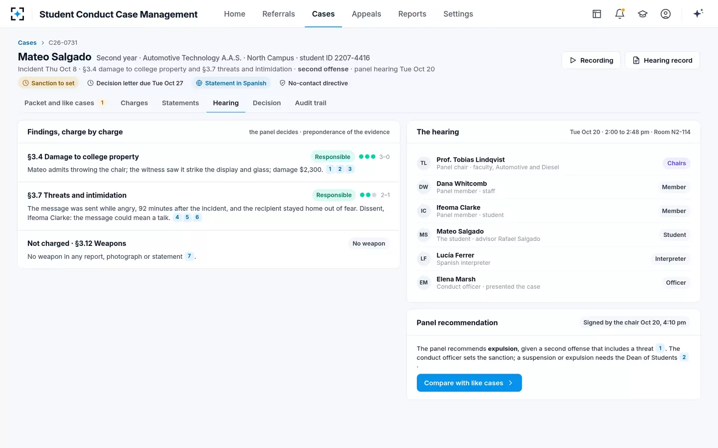718x448 pixels.
Task: Open the user profile account icon
Action: point(666,14)
